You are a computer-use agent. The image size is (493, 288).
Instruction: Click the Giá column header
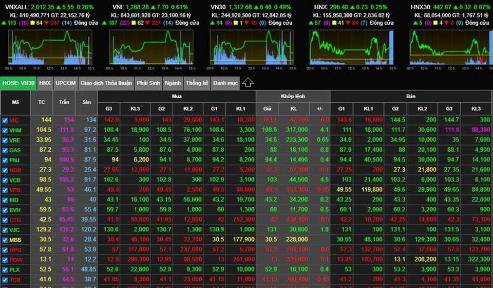[x=267, y=109]
